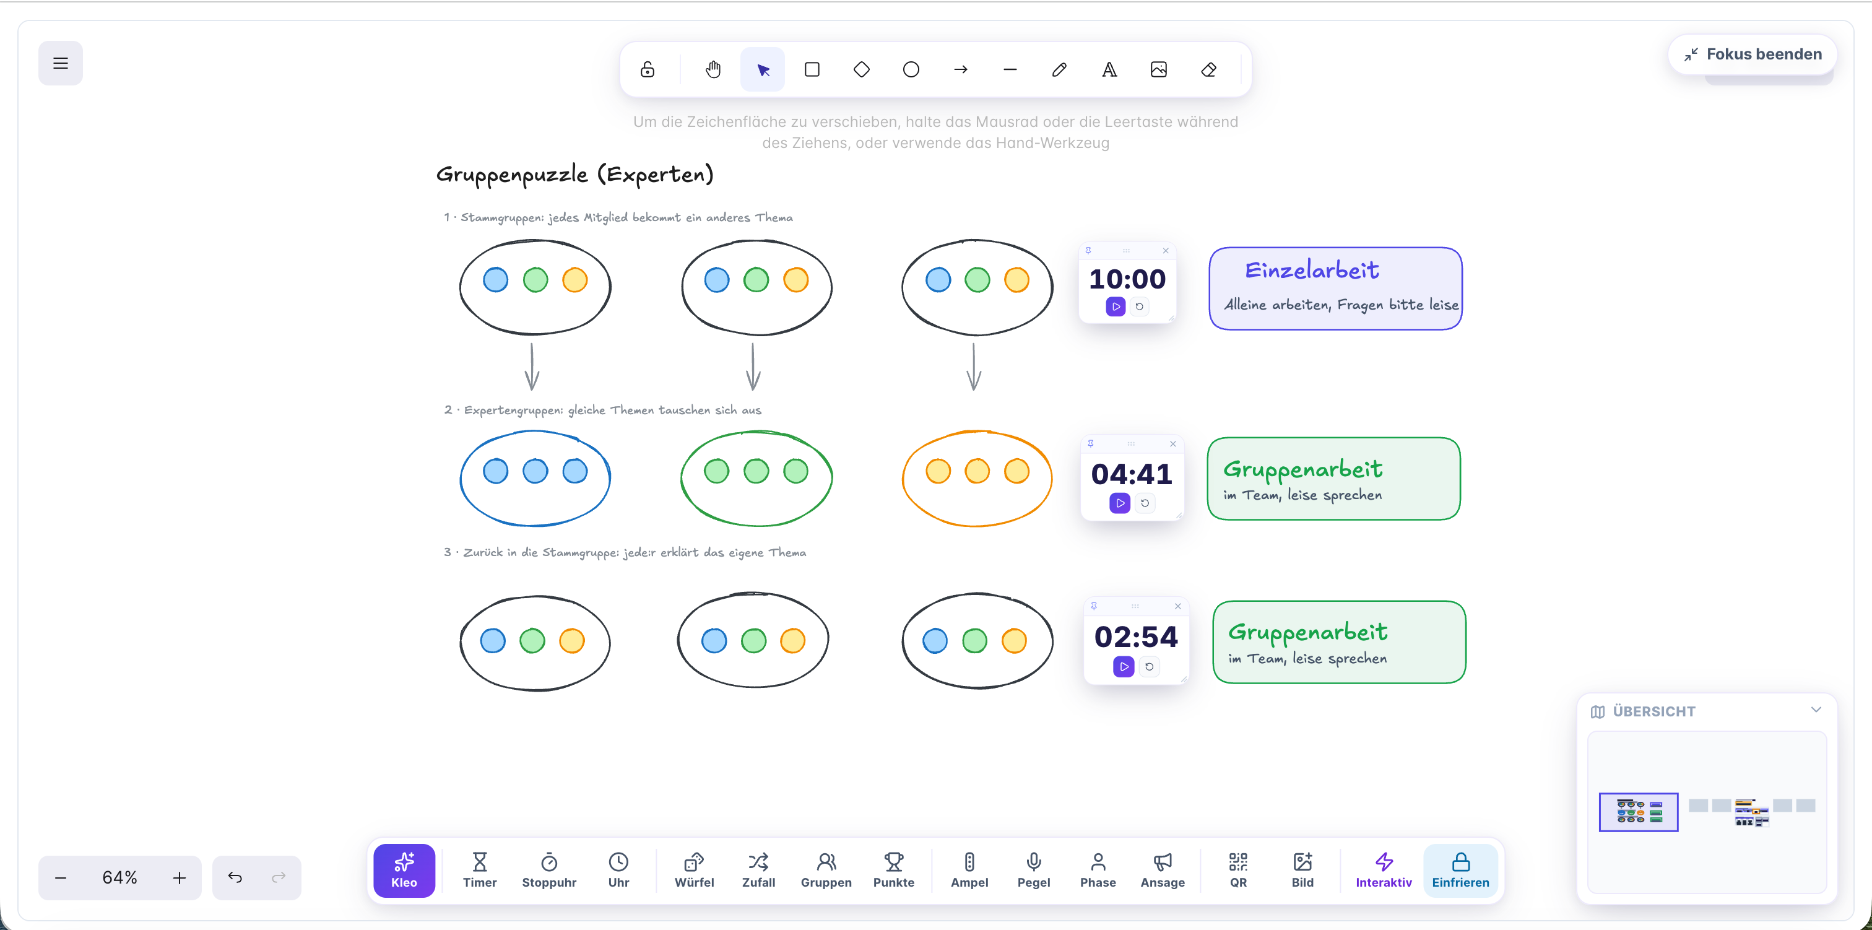Choose the Diamond shape tool

tap(861, 70)
